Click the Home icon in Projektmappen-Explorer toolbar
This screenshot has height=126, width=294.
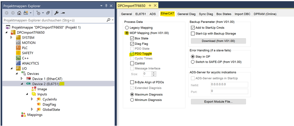[x=19, y=13]
